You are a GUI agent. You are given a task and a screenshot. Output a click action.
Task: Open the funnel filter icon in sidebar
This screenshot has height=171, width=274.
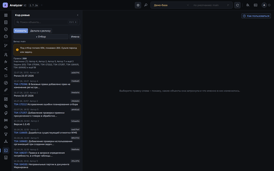(x=6, y=134)
